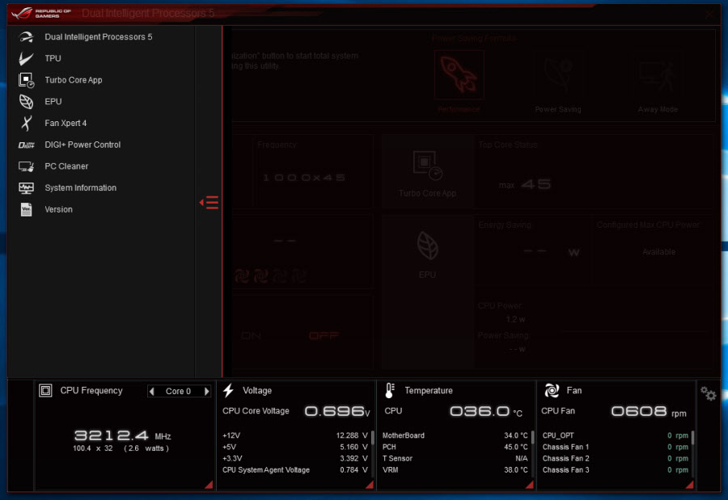
Task: Close the Dual Intelligent Processors window
Action: click(x=709, y=15)
